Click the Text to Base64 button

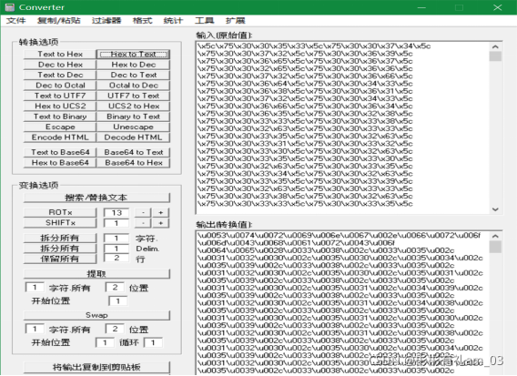60,152
